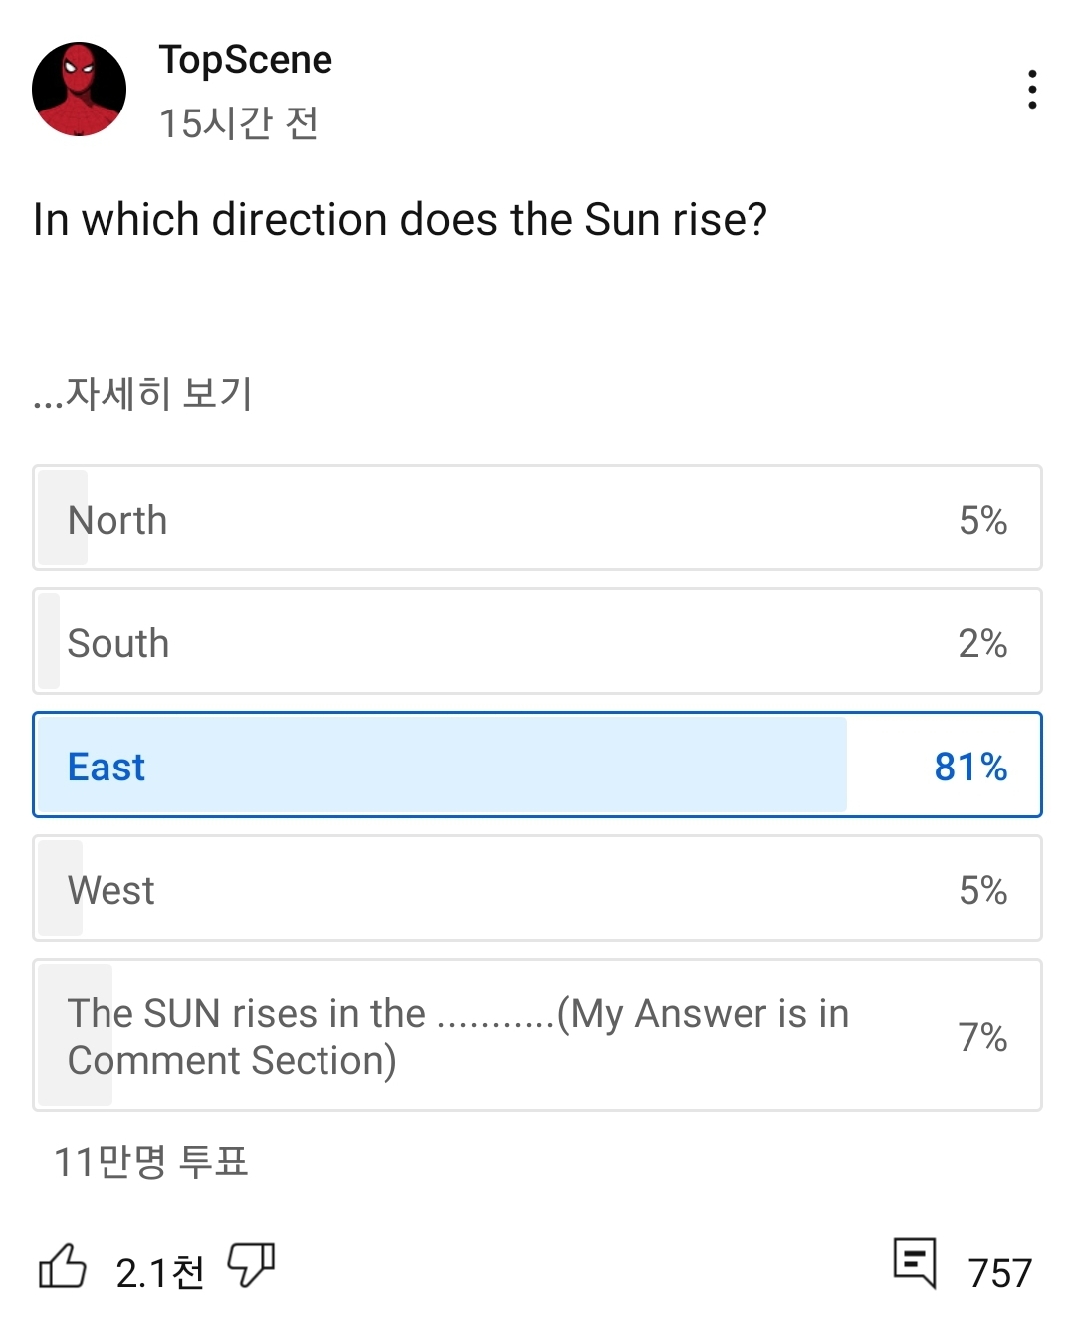This screenshot has height=1318, width=1075.
Task: Click the thumbs-up like icon
Action: click(62, 1267)
